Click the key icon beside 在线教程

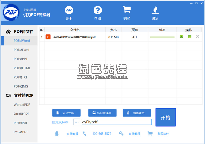121,133
